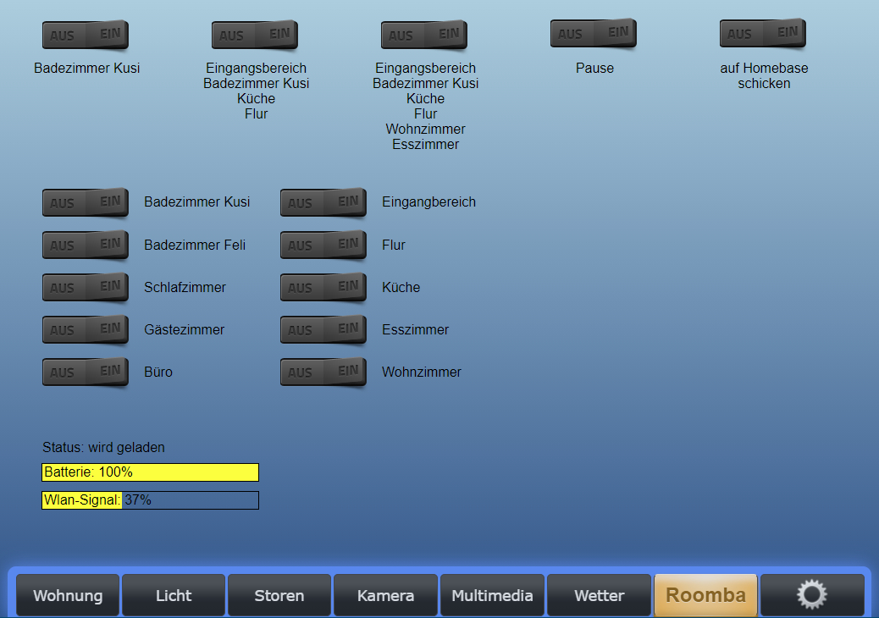Screen dimensions: 879x618
Task: Toggle the Büro switch
Action: pyautogui.click(x=86, y=372)
